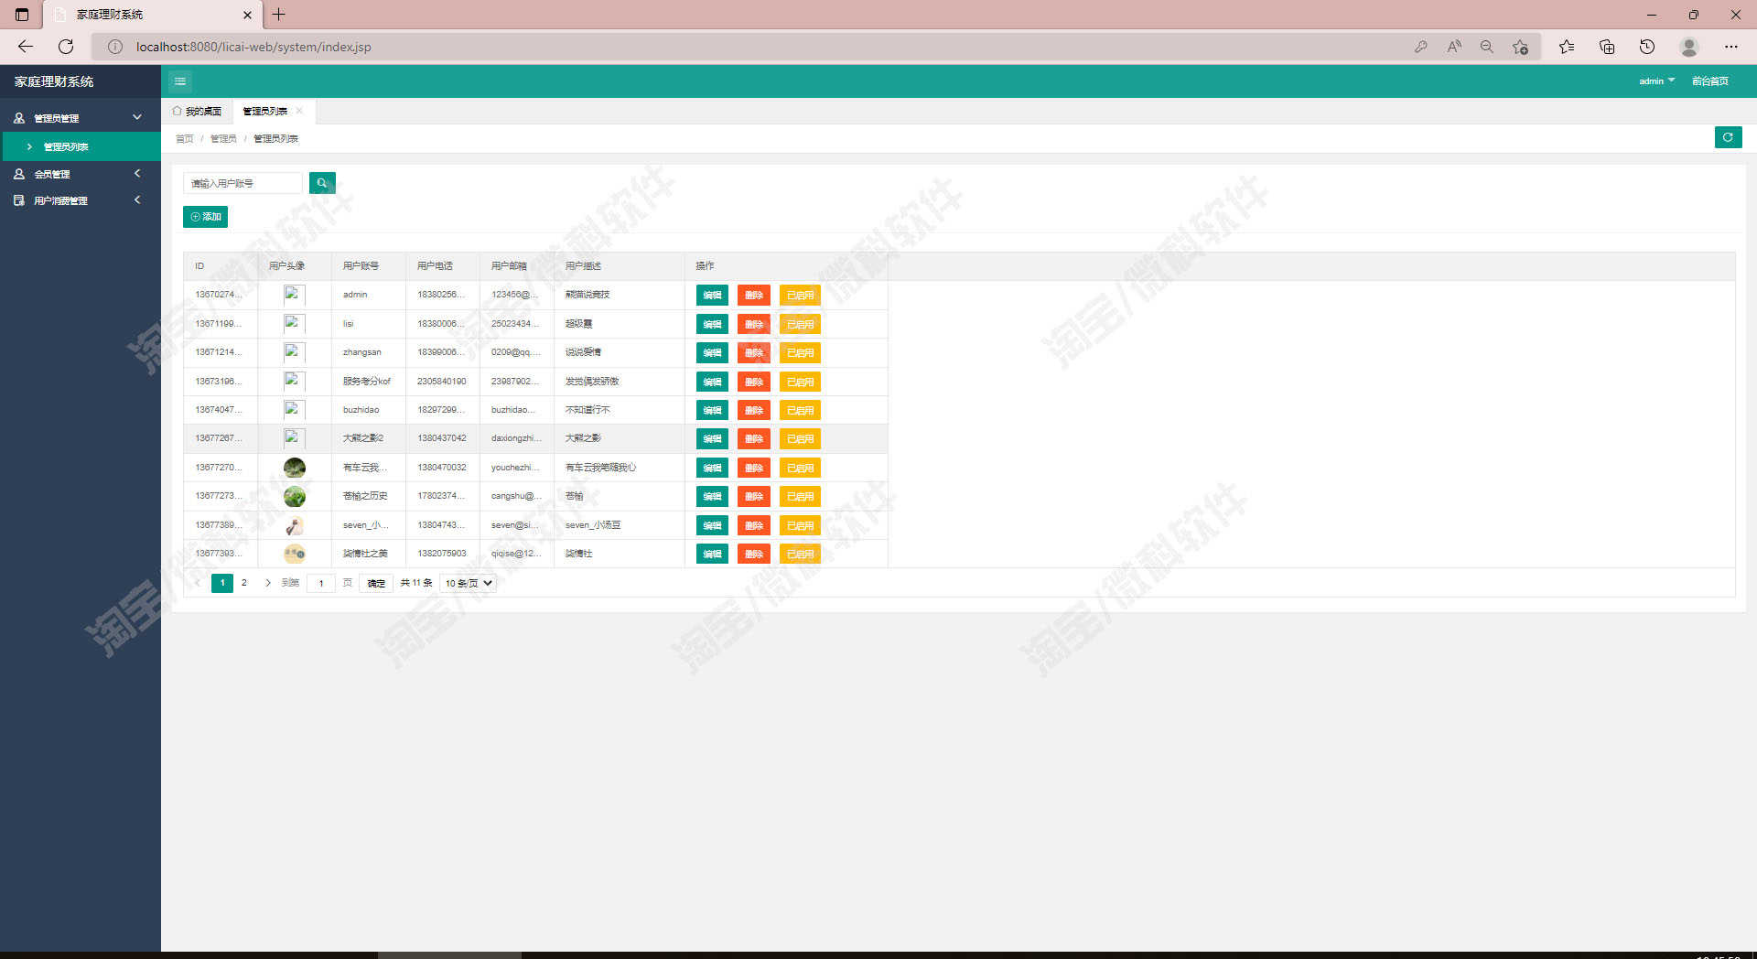Open the browser settings ellipsis menu
Viewport: 1757px width, 959px height.
[x=1731, y=47]
